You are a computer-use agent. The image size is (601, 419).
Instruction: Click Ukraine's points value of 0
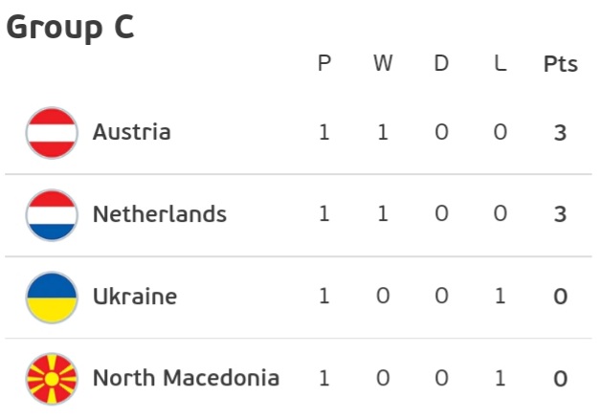pos(561,297)
